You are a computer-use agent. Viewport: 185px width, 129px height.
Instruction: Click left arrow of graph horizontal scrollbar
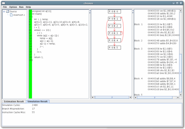point(93,97)
